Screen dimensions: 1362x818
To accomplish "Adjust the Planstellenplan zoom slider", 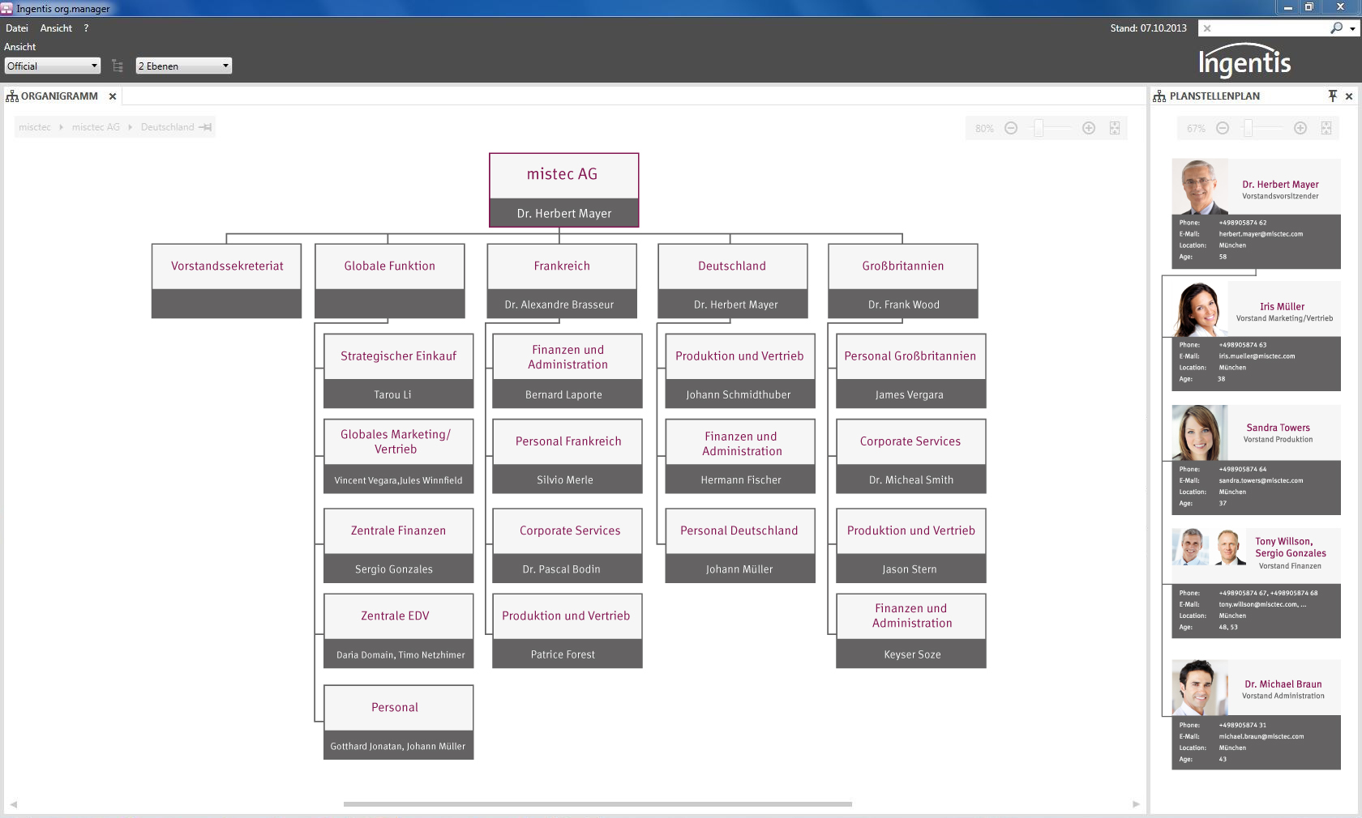I will pyautogui.click(x=1248, y=128).
